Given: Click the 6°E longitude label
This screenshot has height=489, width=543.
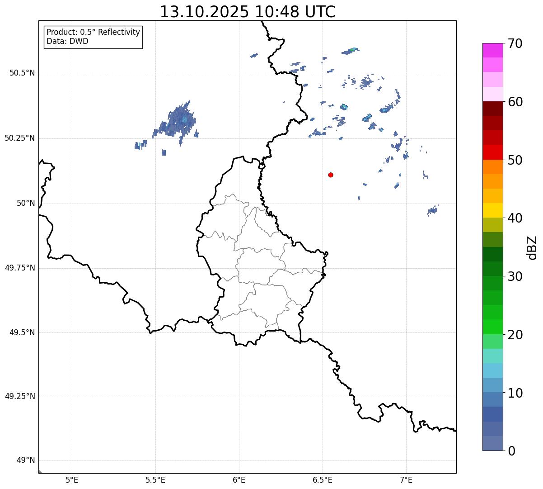Looking at the screenshot, I should [x=239, y=480].
